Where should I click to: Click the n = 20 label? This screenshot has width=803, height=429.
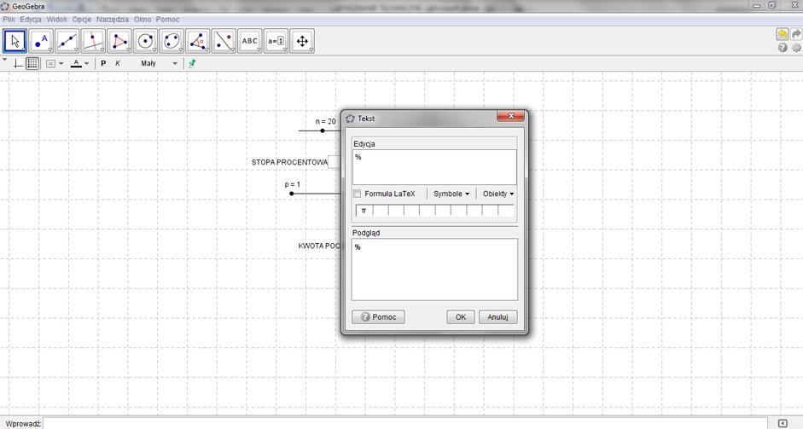[326, 121]
